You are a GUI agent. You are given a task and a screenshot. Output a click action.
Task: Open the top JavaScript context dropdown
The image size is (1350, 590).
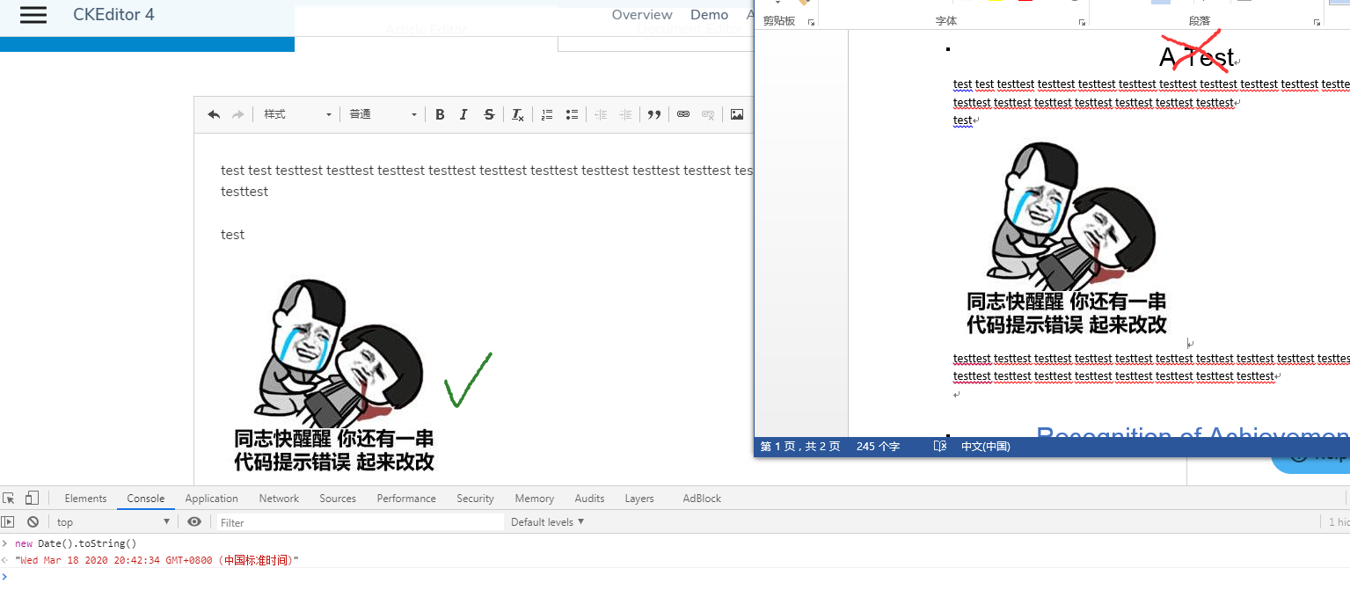[113, 522]
